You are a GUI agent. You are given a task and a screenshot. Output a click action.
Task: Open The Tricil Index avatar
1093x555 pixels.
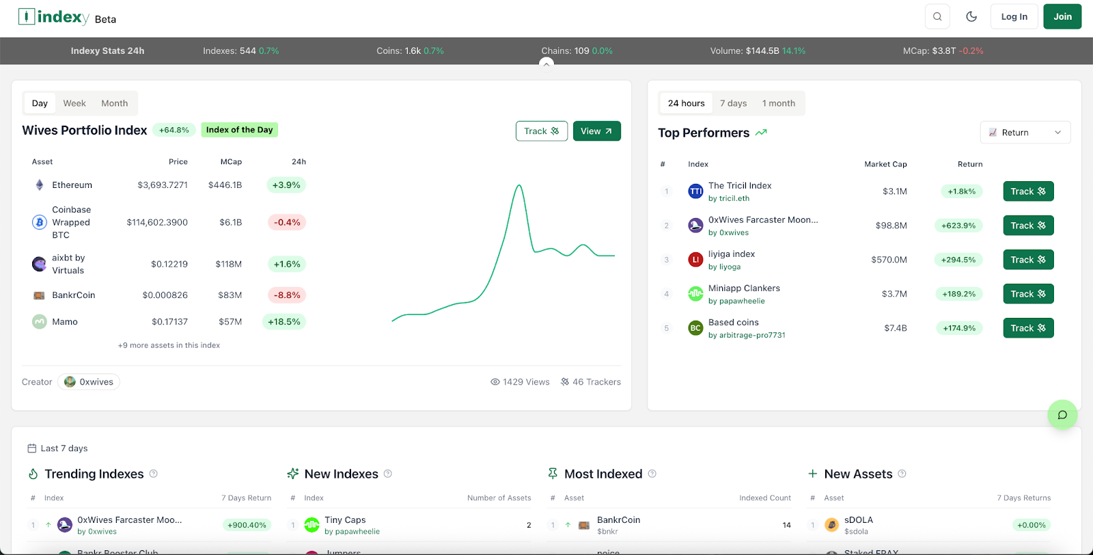(695, 191)
